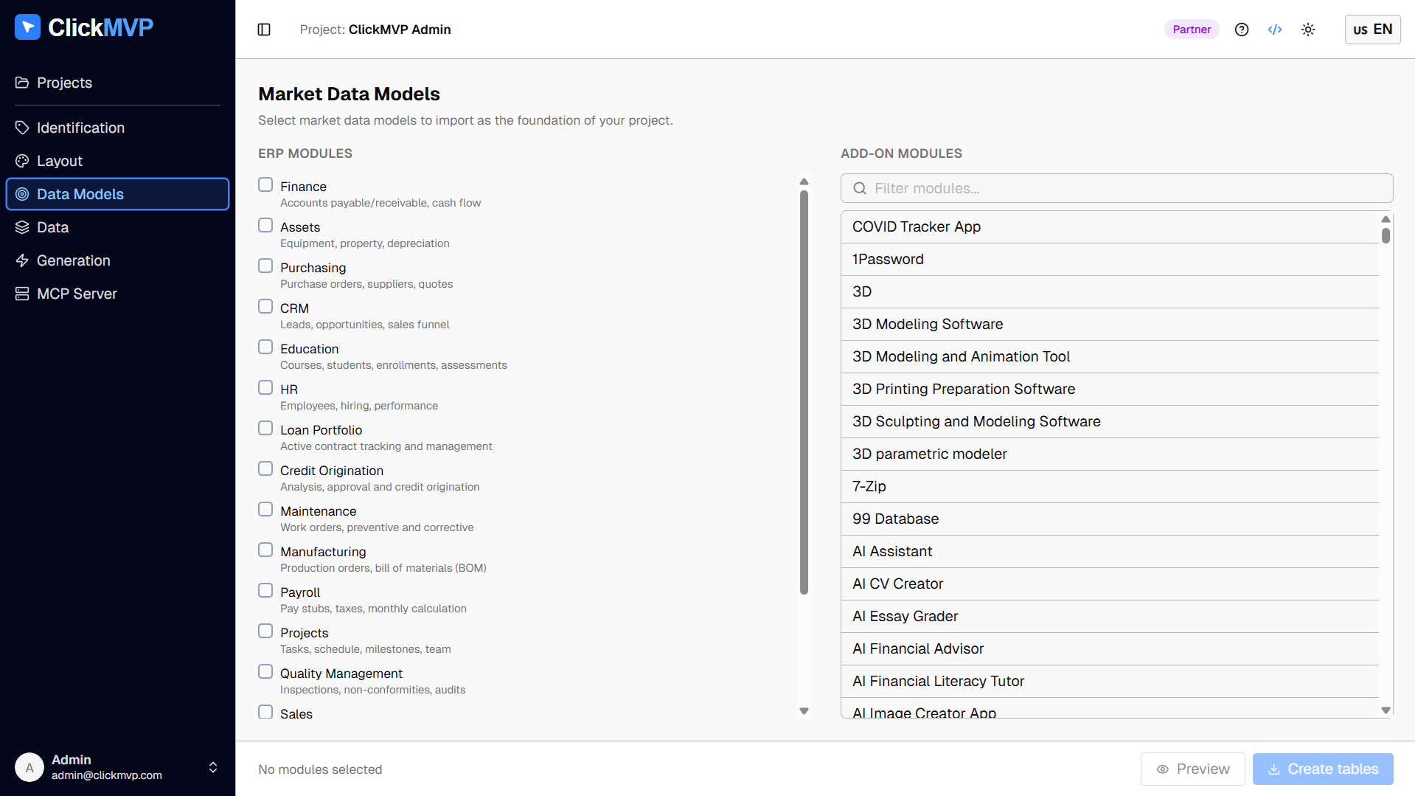Image resolution: width=1415 pixels, height=796 pixels.
Task: Toggle the sidebar collapse icon
Action: tap(264, 30)
